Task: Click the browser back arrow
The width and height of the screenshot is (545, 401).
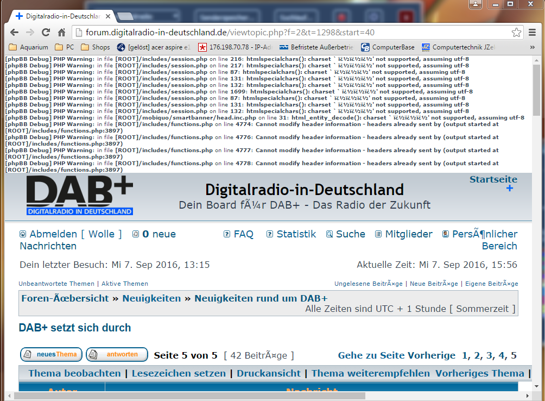Action: tap(14, 32)
